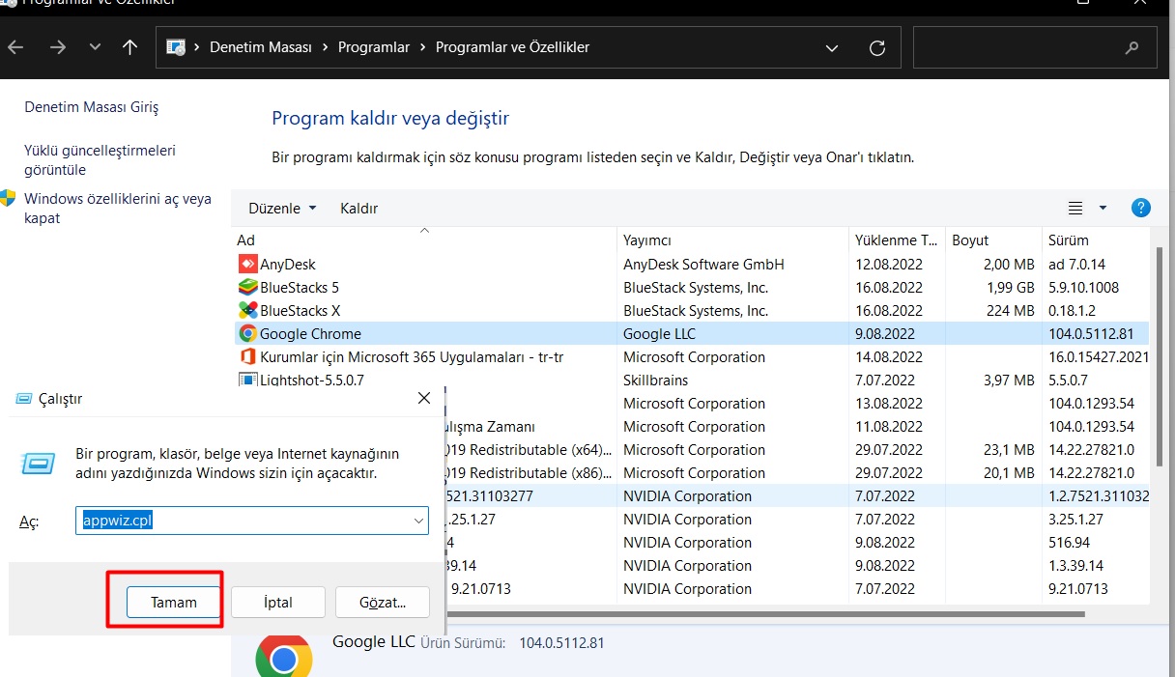Image resolution: width=1175 pixels, height=677 pixels.
Task: Click the Gözat button
Action: click(382, 602)
